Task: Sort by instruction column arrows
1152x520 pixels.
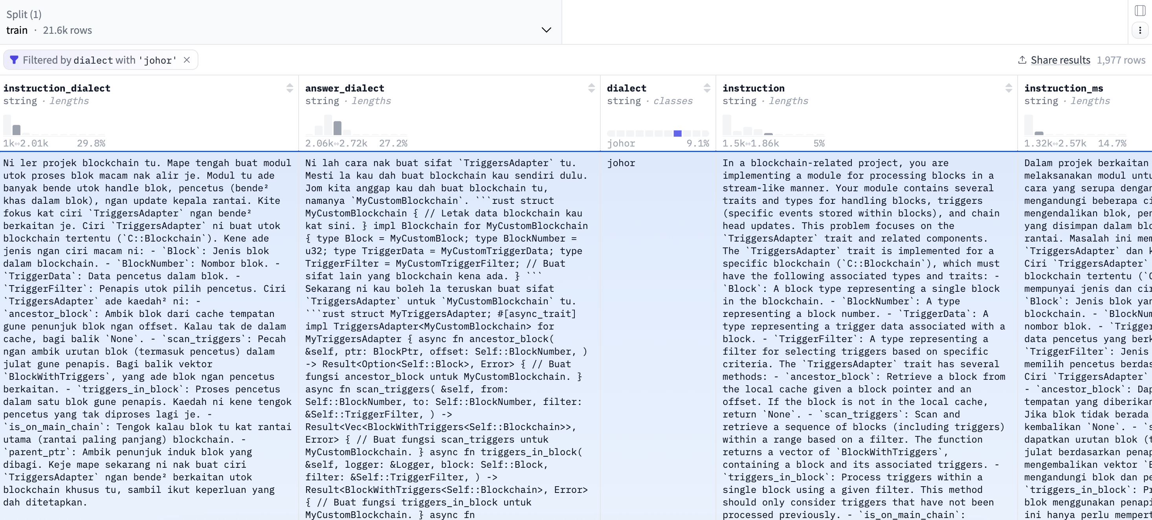Action: click(1009, 88)
